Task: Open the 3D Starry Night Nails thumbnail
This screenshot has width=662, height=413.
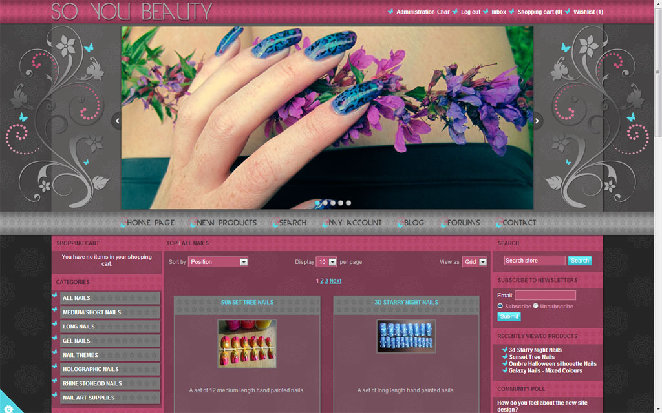Action: 406,336
